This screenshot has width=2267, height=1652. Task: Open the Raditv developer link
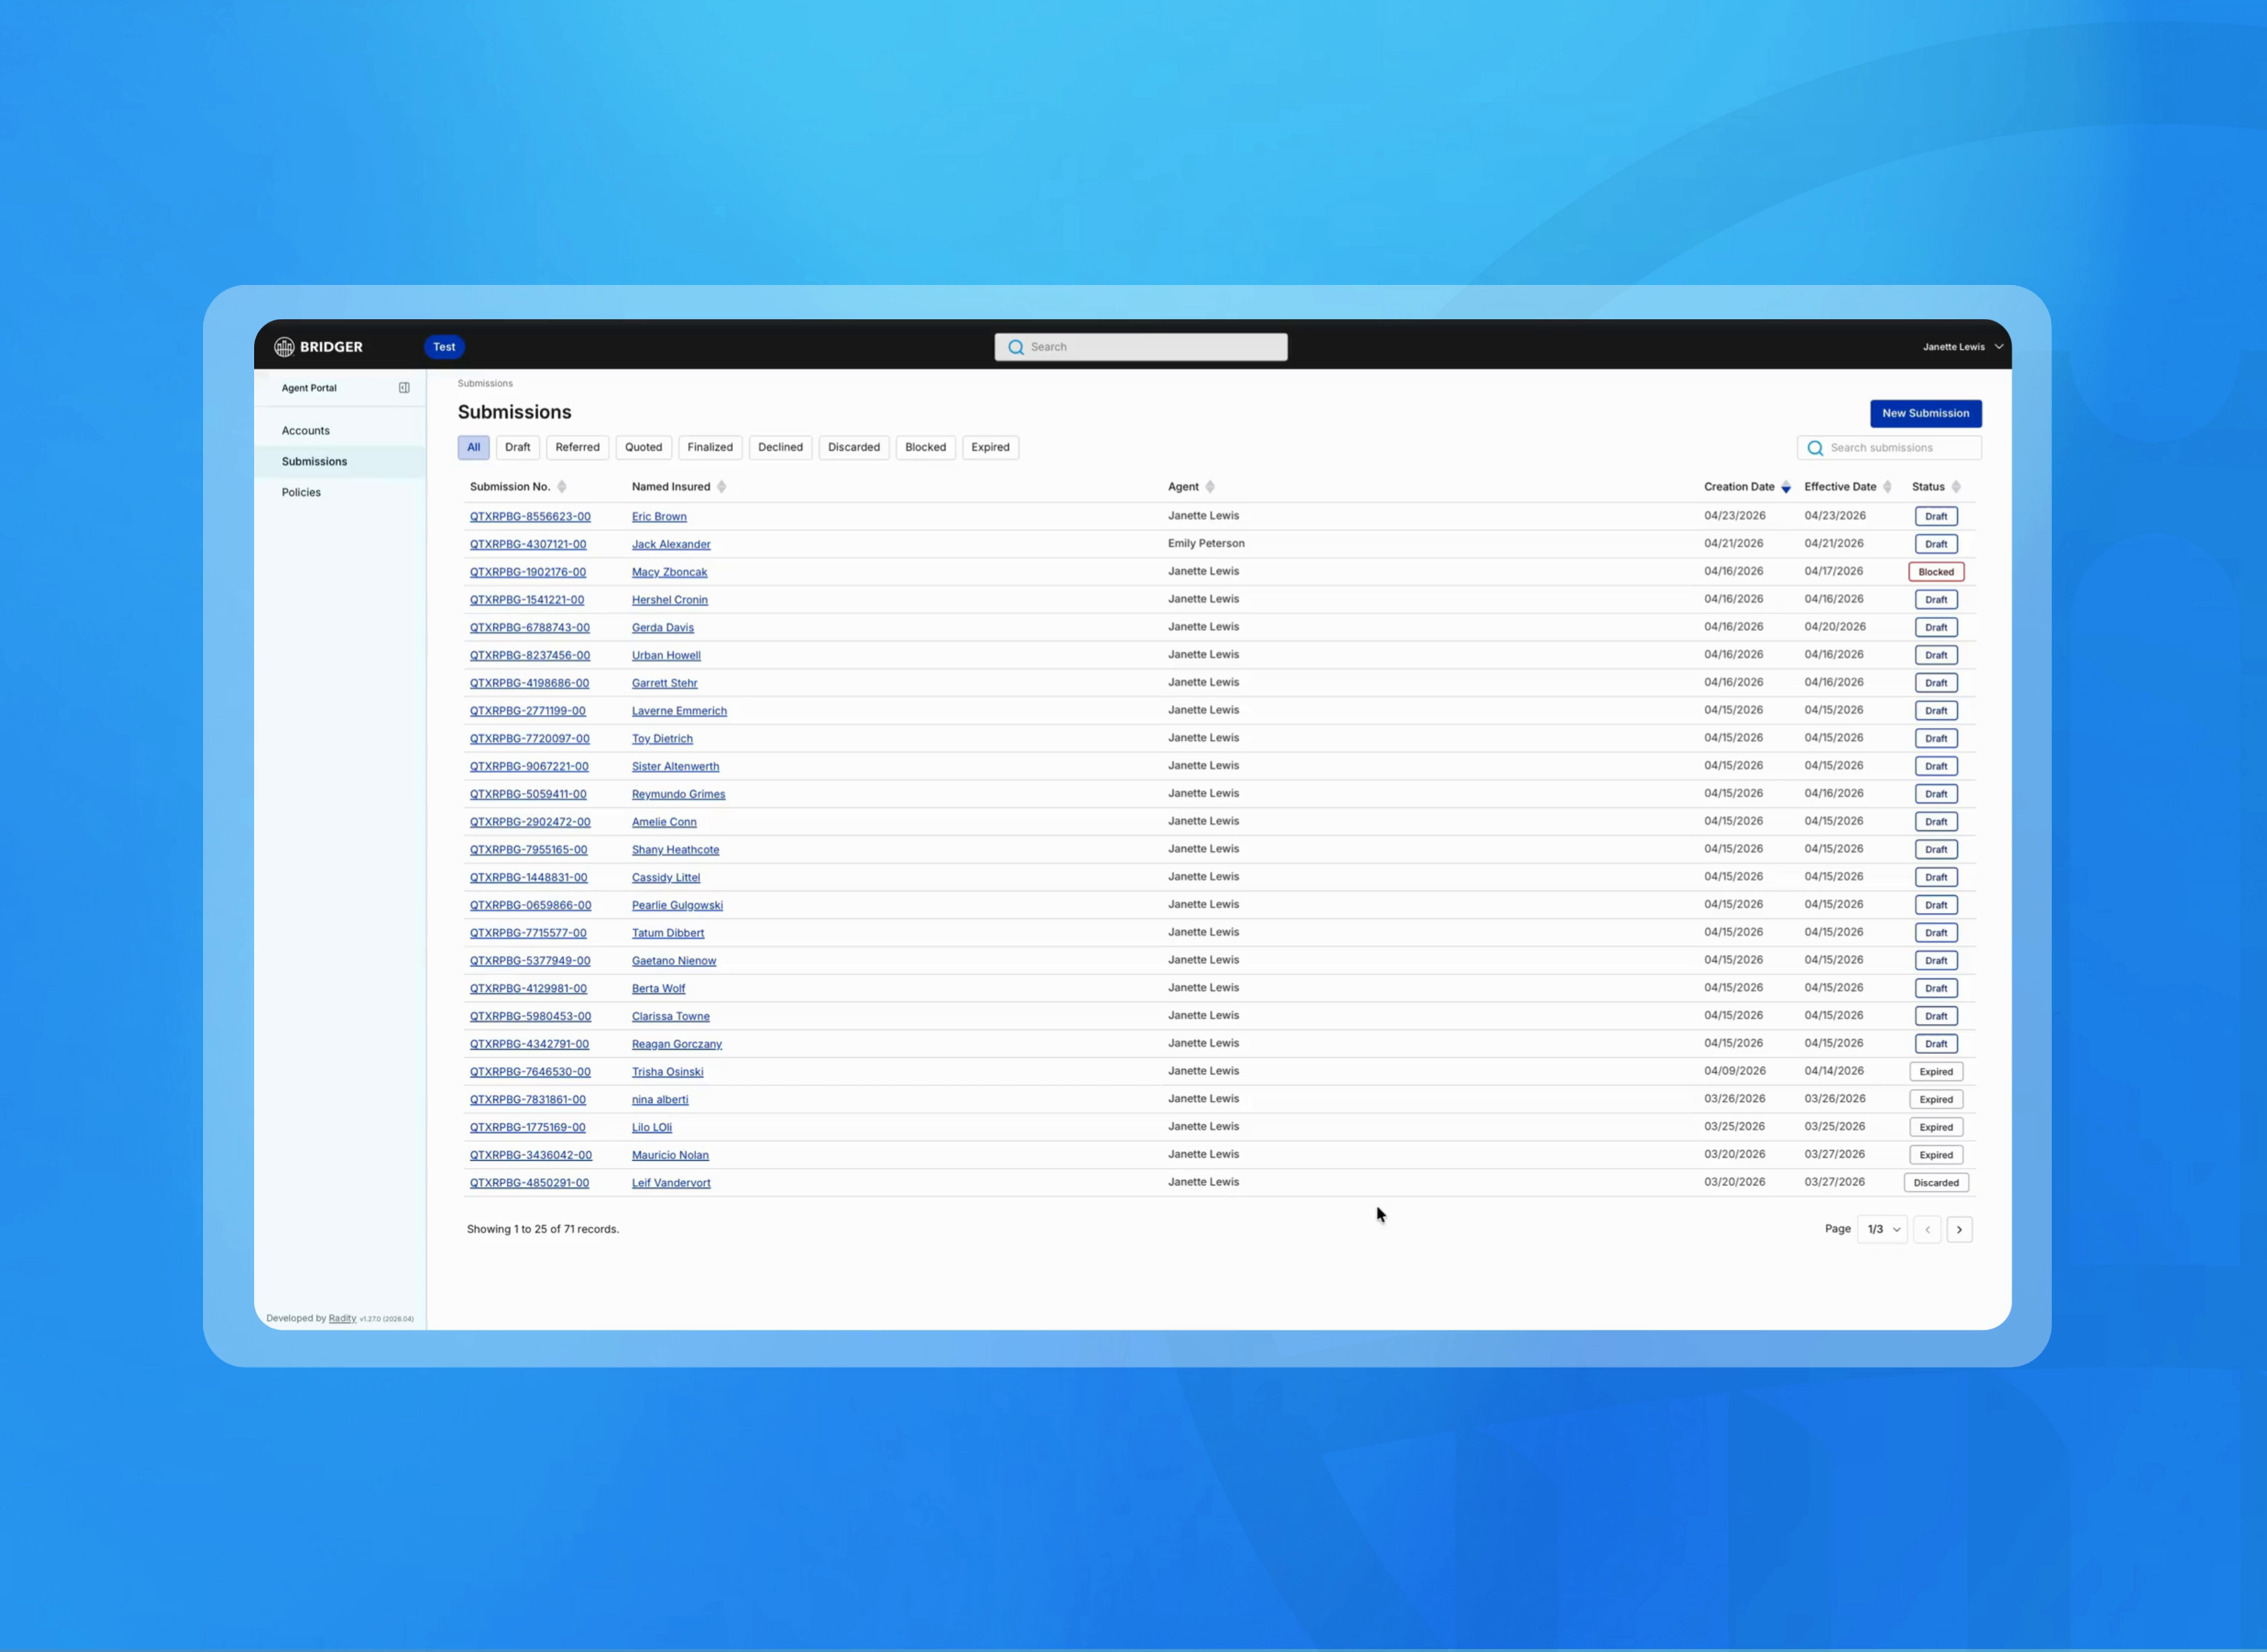tap(342, 1318)
